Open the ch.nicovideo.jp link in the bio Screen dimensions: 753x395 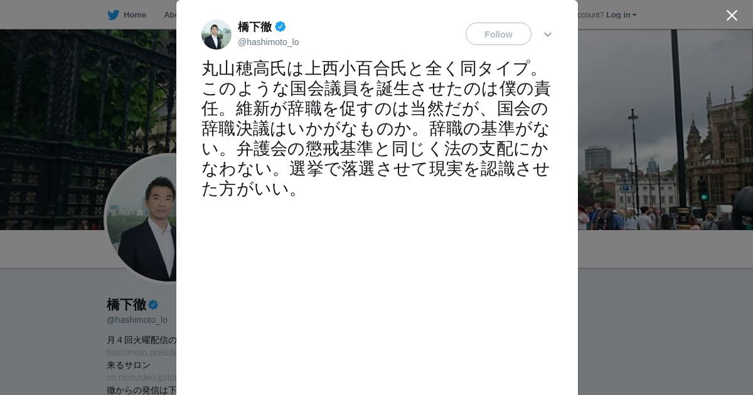pyautogui.click(x=142, y=377)
